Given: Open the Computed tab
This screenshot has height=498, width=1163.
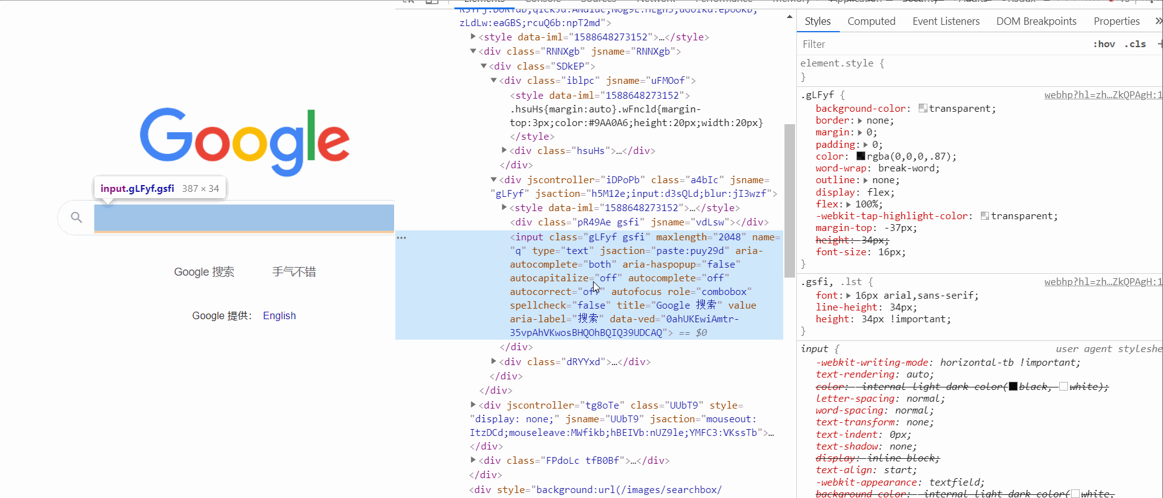Looking at the screenshot, I should pos(871,21).
